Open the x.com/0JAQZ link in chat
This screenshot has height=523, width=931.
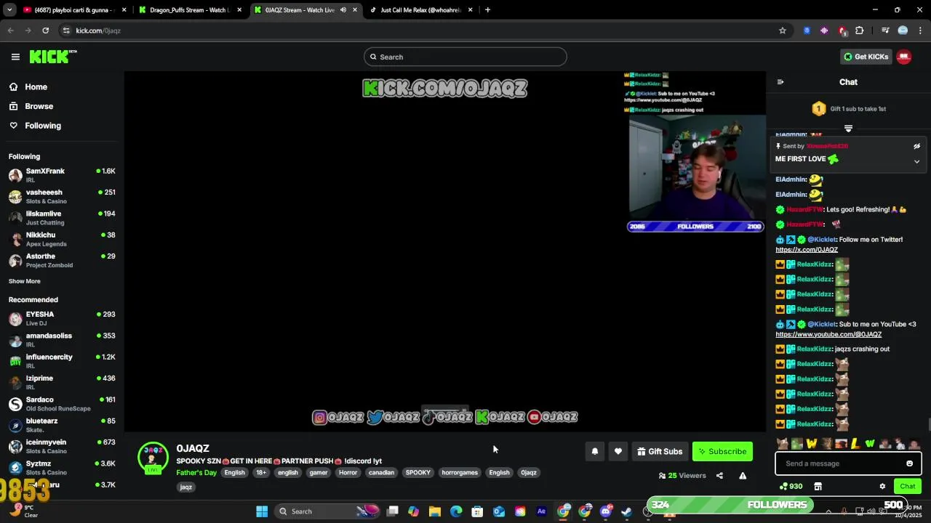point(807,250)
